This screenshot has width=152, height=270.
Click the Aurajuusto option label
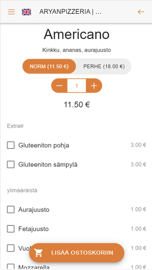tap(34, 210)
